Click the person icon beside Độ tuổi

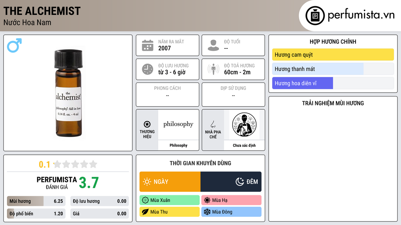click(x=213, y=45)
